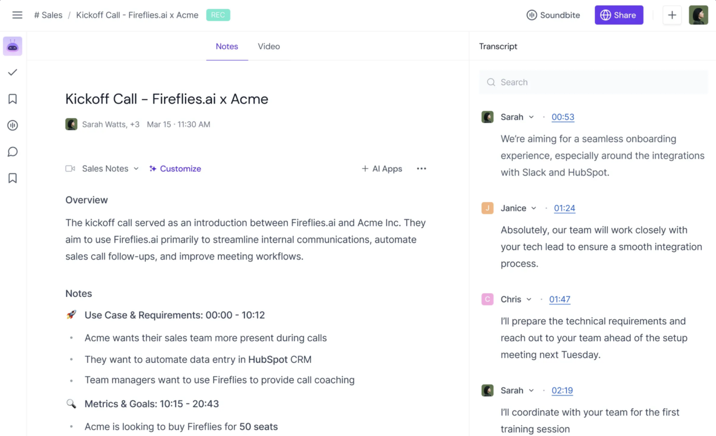Click the Mar 15 · 11:30 AM date
The width and height of the screenshot is (716, 436).
[178, 124]
